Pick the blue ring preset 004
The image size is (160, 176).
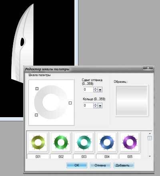click(x=107, y=142)
